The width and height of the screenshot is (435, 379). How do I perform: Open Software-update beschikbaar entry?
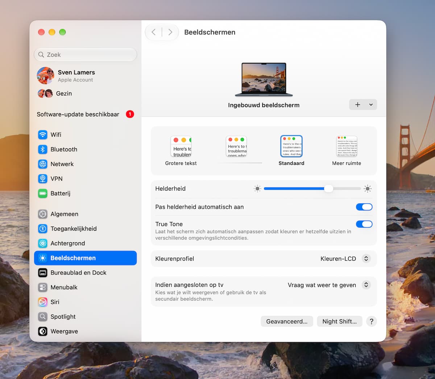[x=86, y=114]
